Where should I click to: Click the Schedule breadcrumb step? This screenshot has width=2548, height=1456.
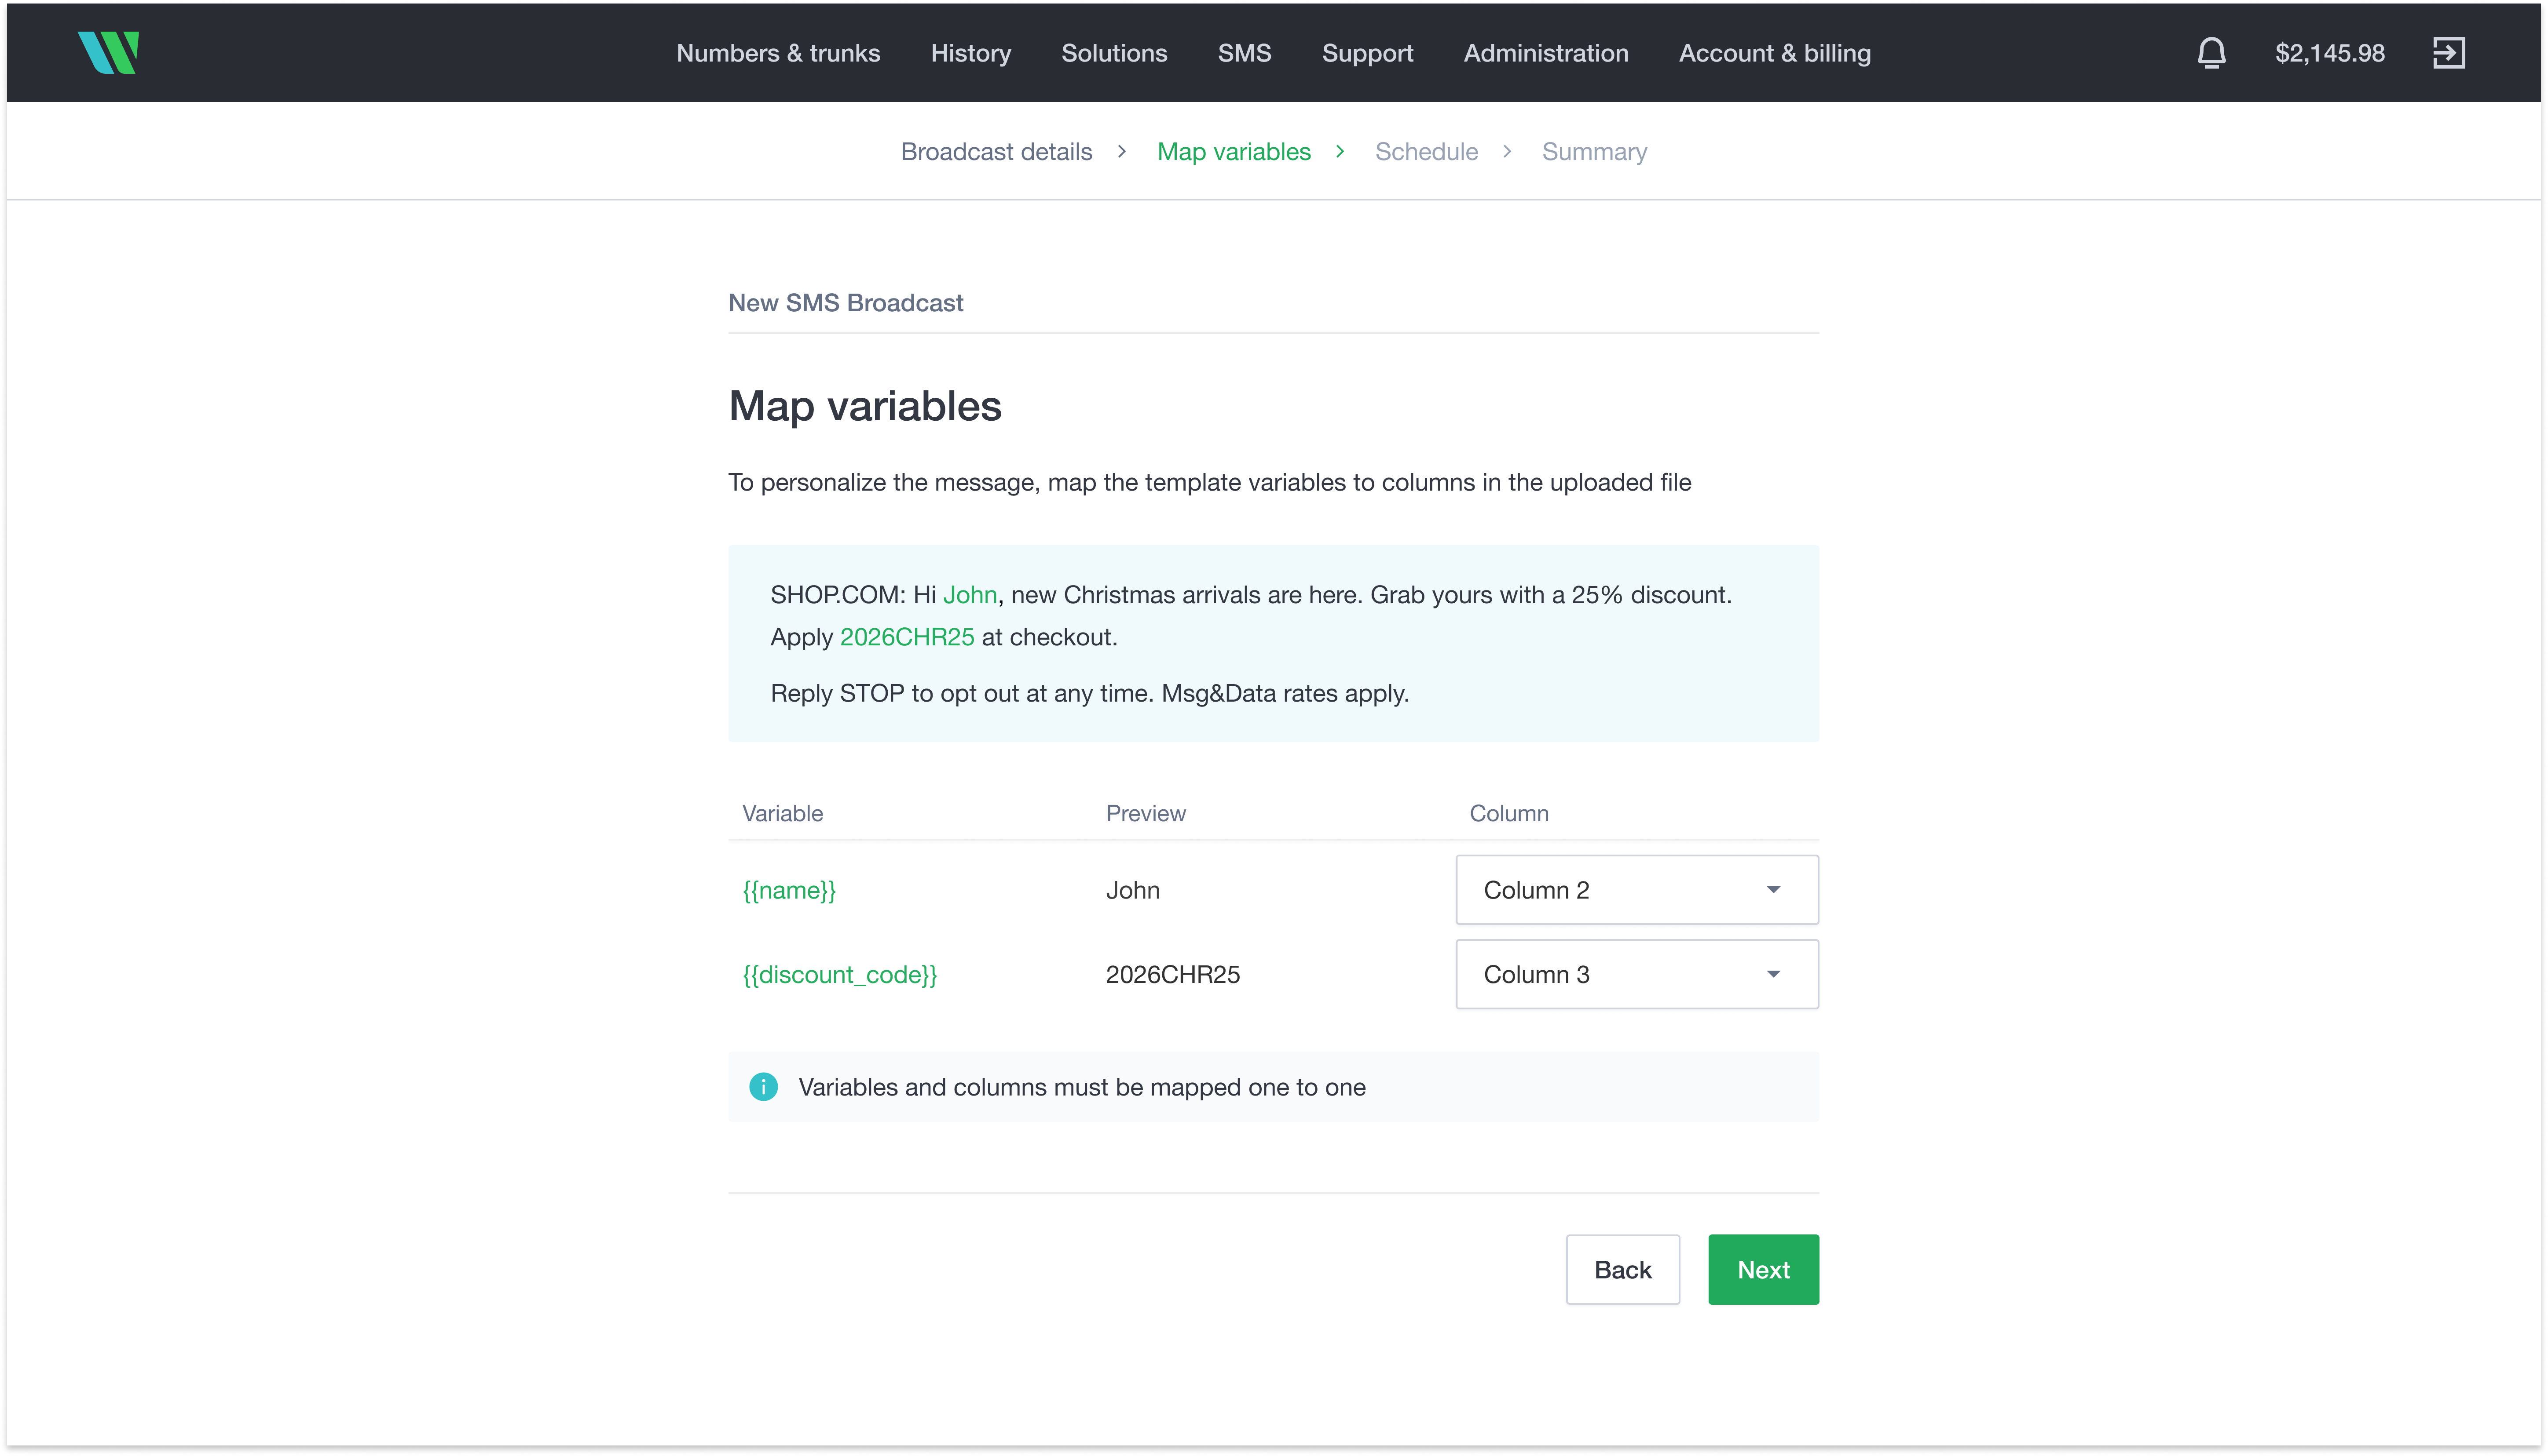coord(1427,151)
